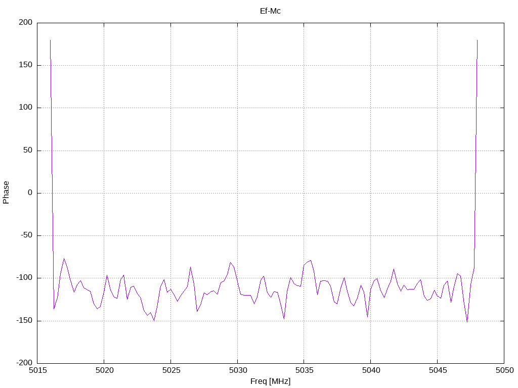Click the 5030 x-axis tick label

click(x=238, y=370)
